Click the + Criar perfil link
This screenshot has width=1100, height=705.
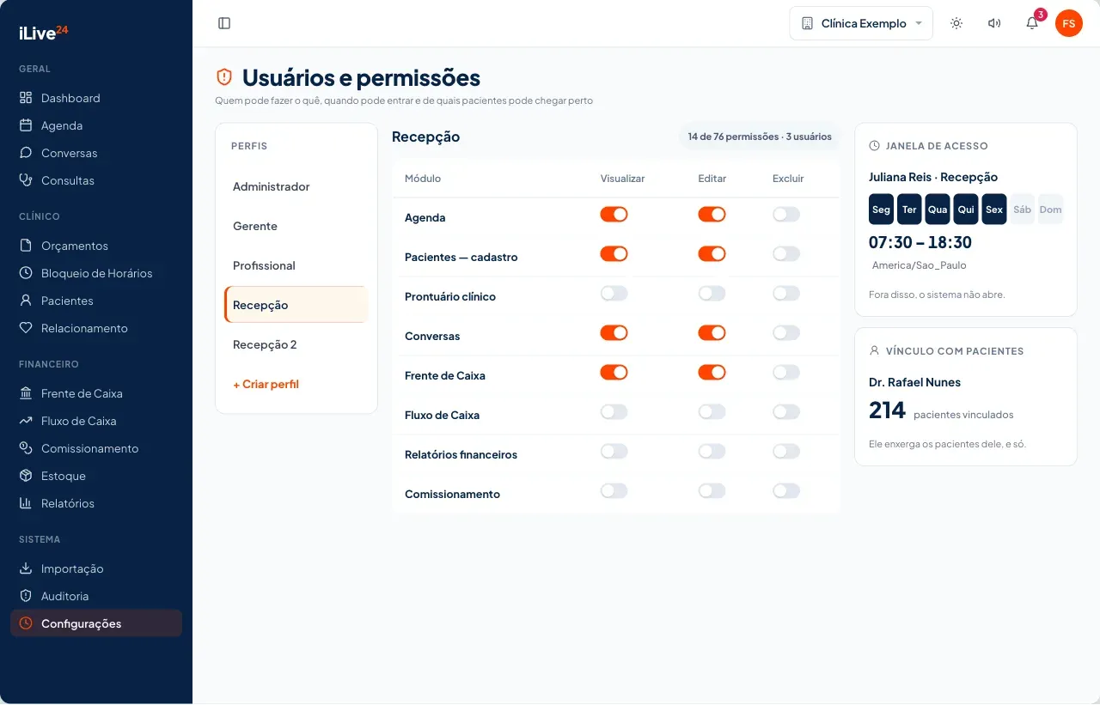266,384
